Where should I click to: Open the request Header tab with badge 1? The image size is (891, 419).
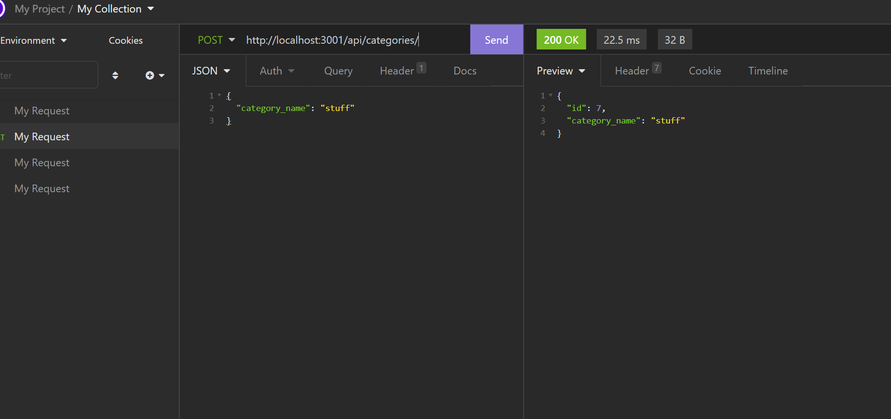click(403, 70)
